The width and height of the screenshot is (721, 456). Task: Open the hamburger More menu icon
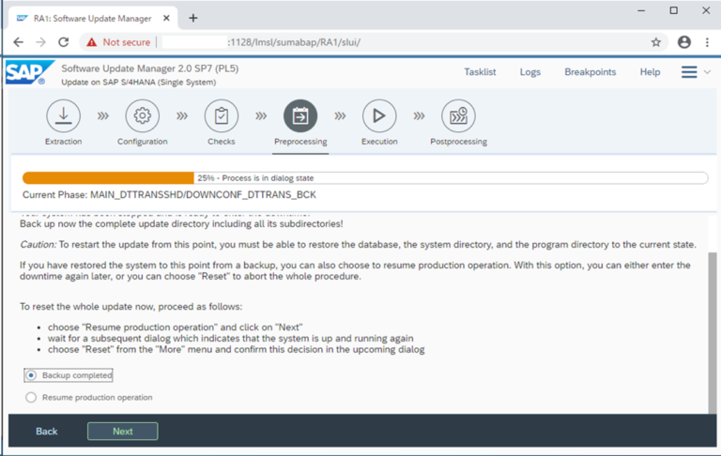click(x=689, y=72)
